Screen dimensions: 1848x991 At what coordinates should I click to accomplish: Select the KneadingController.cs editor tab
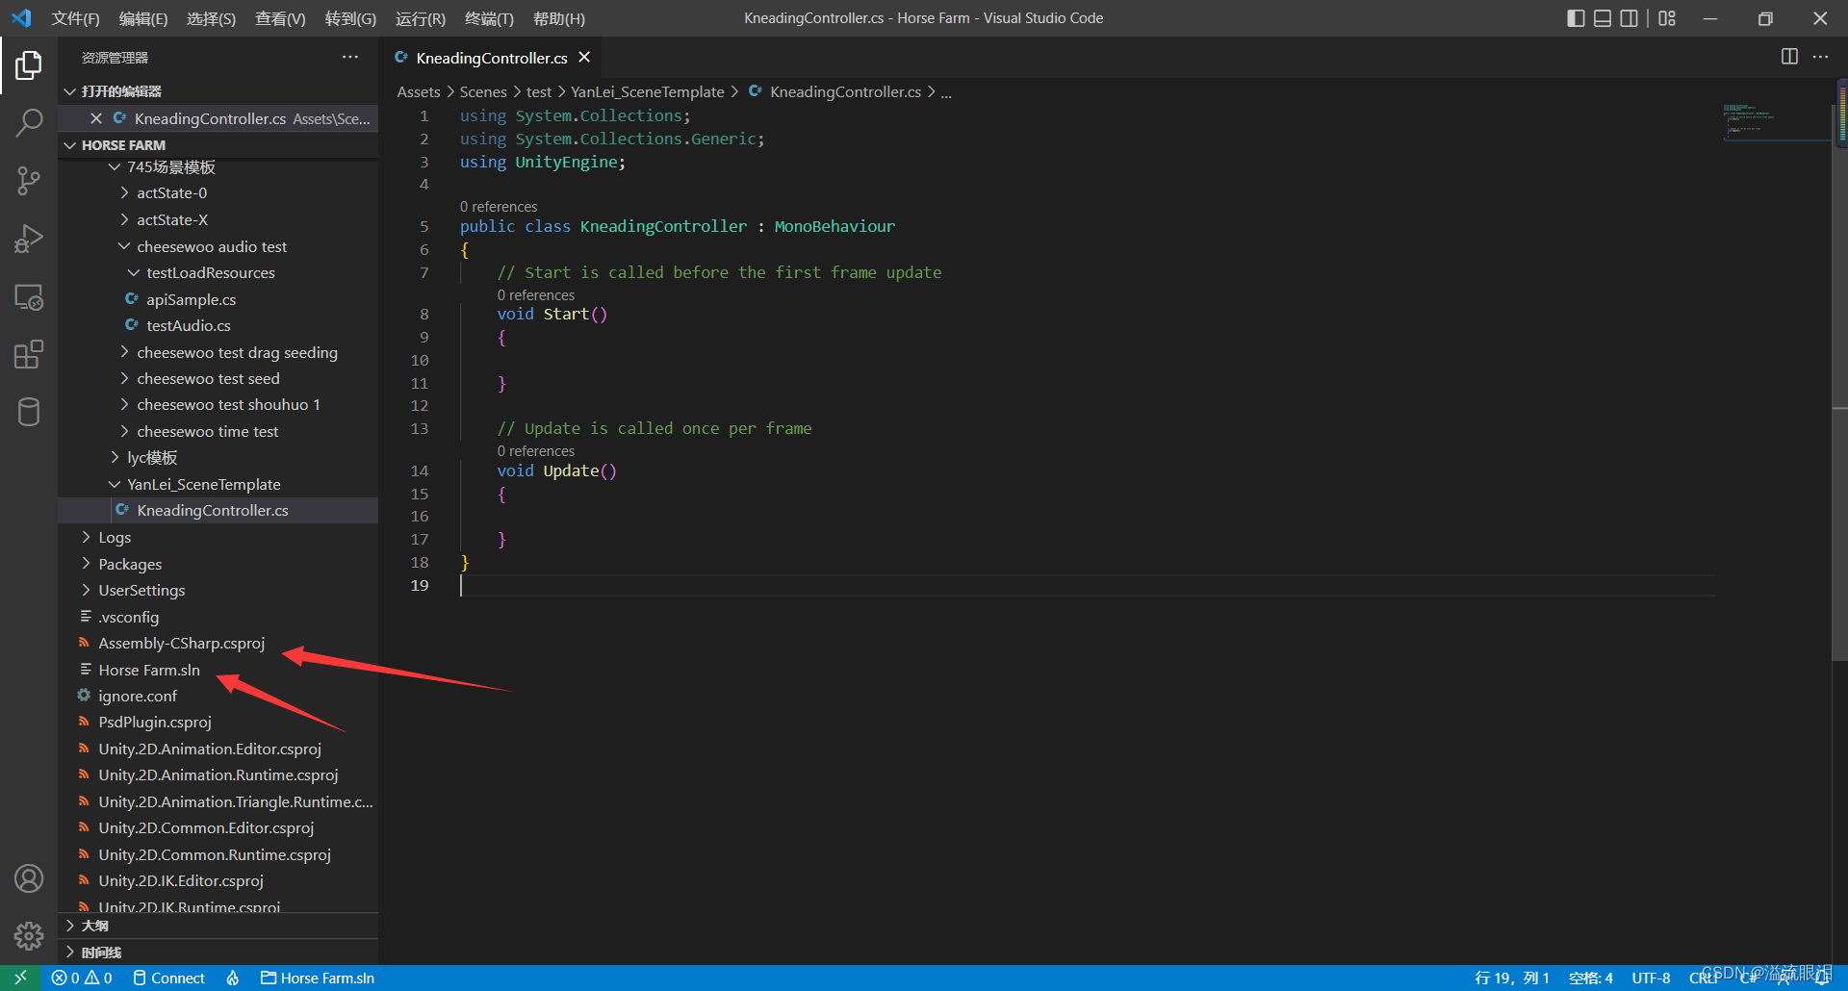(x=492, y=58)
